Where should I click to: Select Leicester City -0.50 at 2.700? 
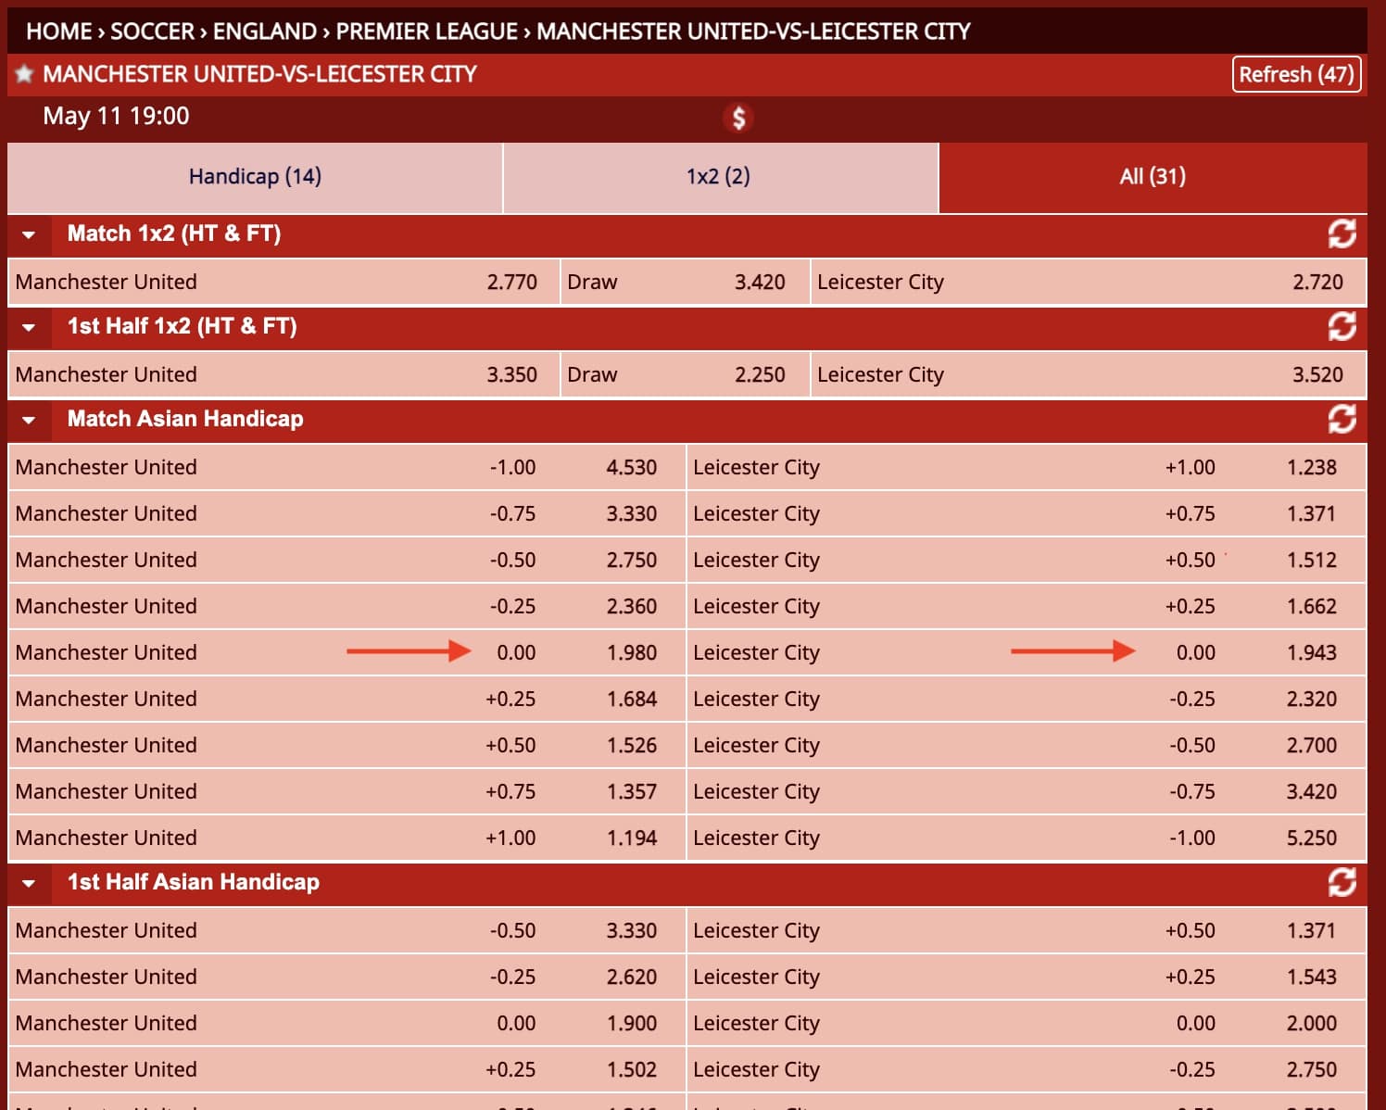tap(1027, 745)
